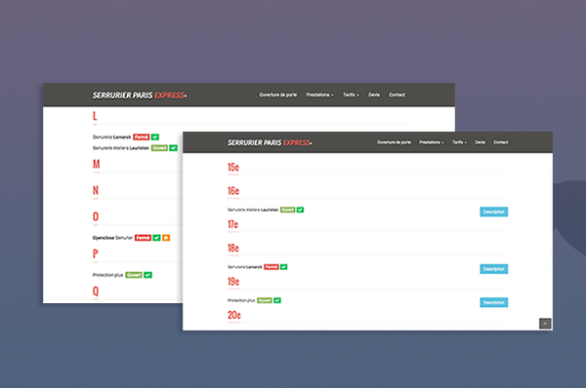Click green check icon beside Protection plus under P
Viewport: 586px width, 388px height.
(x=148, y=275)
